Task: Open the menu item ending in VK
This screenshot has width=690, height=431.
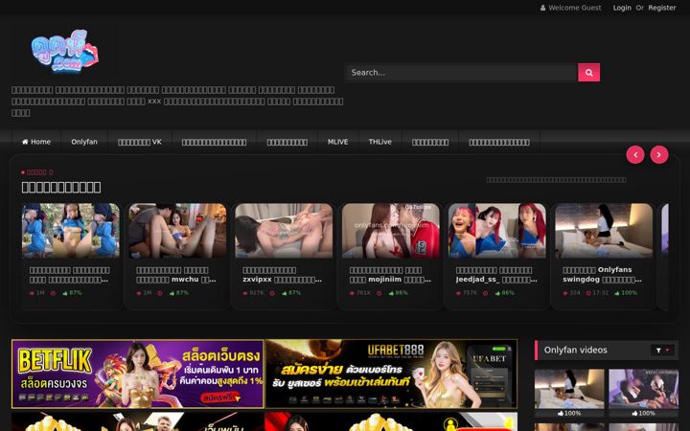Action: [x=140, y=142]
